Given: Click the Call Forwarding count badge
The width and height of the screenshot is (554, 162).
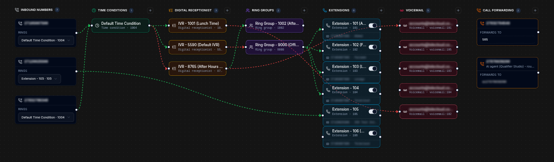Looking at the screenshot, I should pyautogui.click(x=518, y=10).
